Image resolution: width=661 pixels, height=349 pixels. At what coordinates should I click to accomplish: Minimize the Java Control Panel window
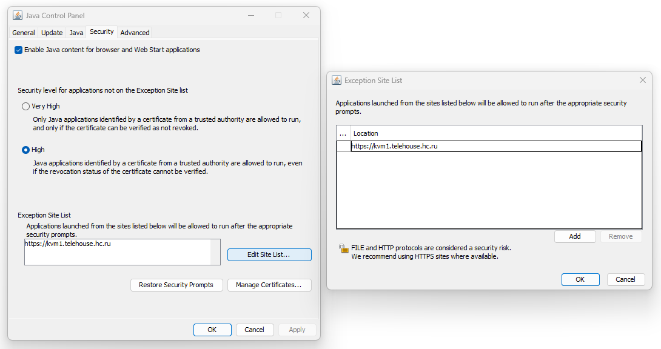(251, 15)
